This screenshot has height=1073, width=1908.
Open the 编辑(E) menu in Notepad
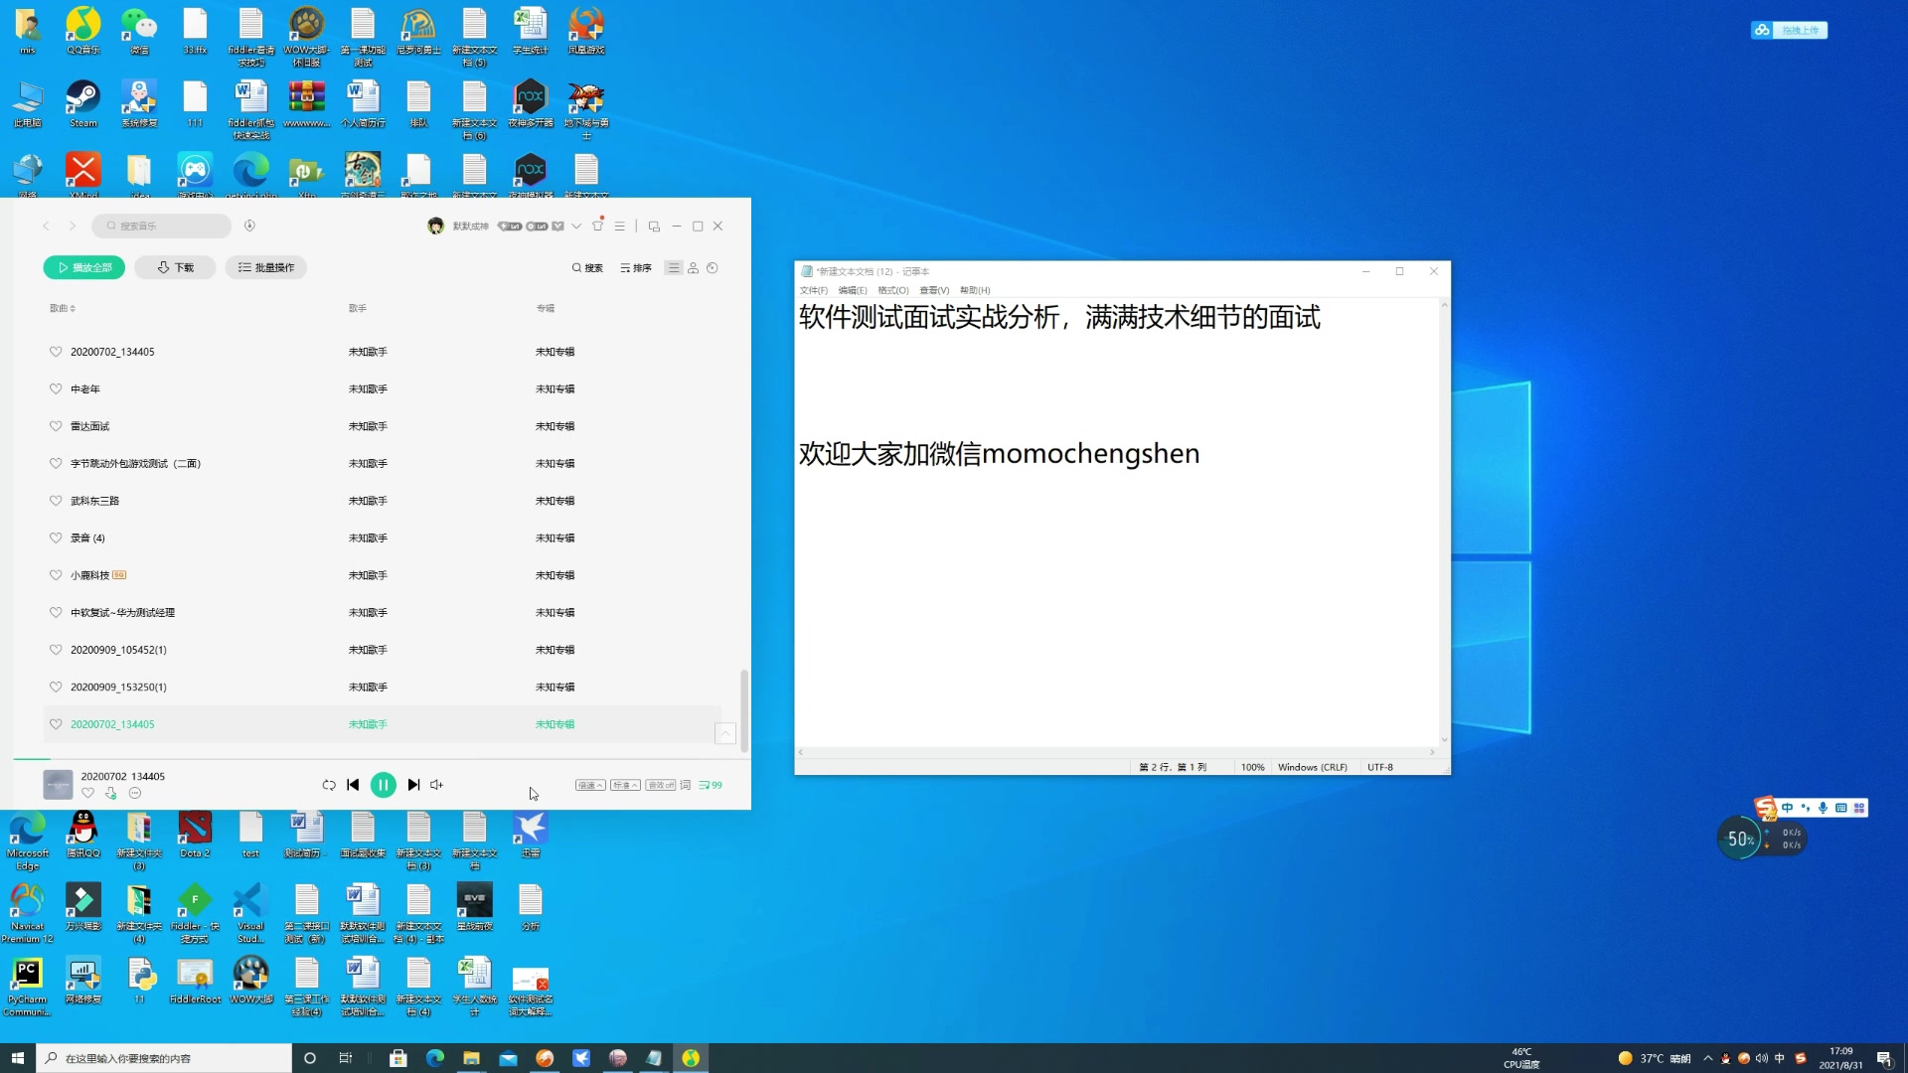tap(853, 290)
